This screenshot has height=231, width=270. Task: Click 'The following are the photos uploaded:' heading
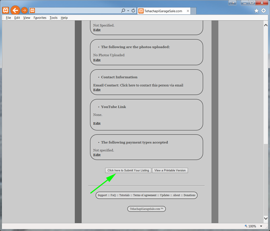coord(135,47)
